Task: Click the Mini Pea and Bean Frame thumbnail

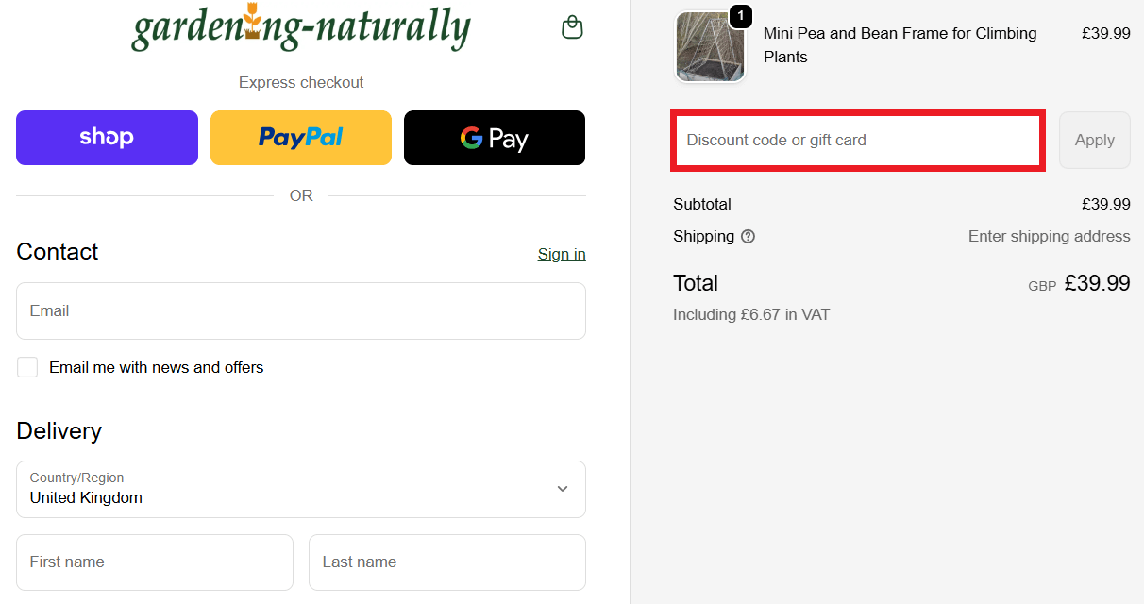Action: click(710, 45)
